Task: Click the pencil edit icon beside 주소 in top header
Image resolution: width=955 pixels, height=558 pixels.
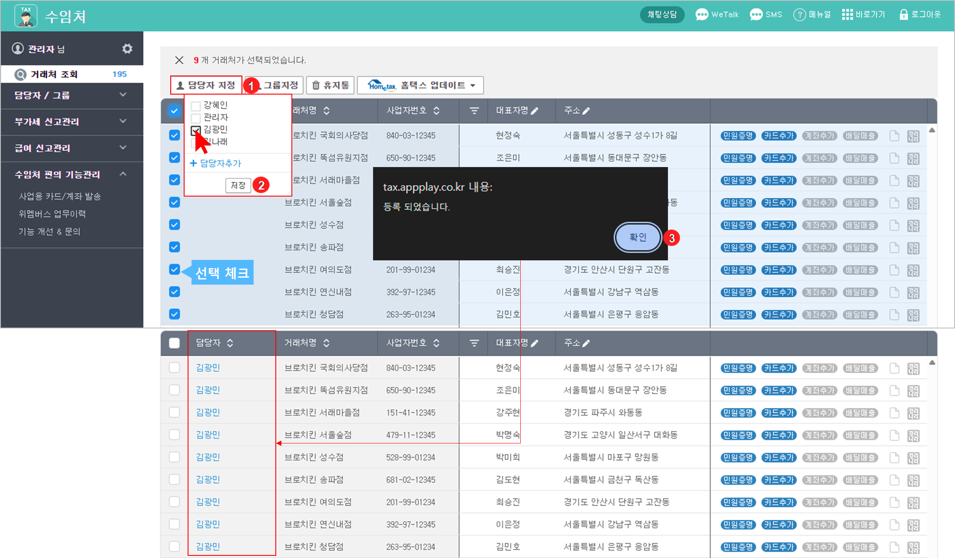Action: [586, 111]
